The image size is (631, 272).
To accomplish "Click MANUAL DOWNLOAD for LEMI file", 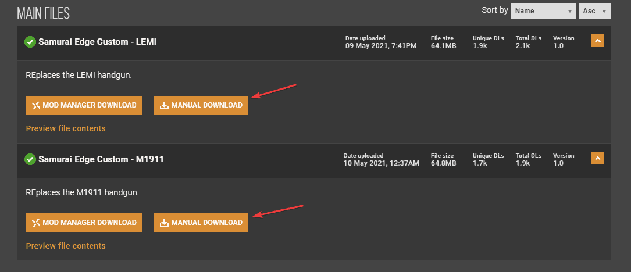I will click(x=201, y=105).
